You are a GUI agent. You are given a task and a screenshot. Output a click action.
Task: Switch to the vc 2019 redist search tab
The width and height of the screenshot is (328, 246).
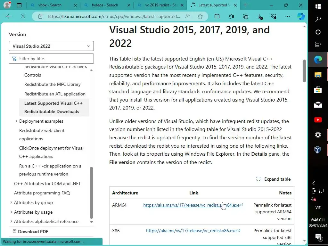click(x=161, y=5)
